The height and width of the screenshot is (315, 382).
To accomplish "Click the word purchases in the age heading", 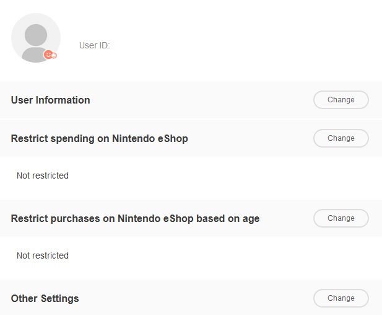I will (x=72, y=218).
